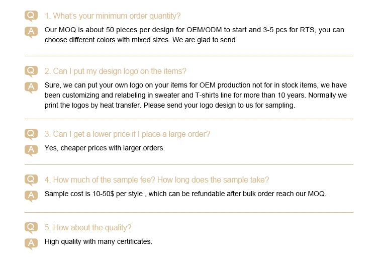377x262 pixels.
Task: Click the Q icon beside design logo question
Action: [x=31, y=71]
